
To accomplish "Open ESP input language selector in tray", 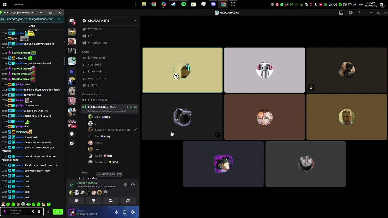I will click(x=360, y=5).
